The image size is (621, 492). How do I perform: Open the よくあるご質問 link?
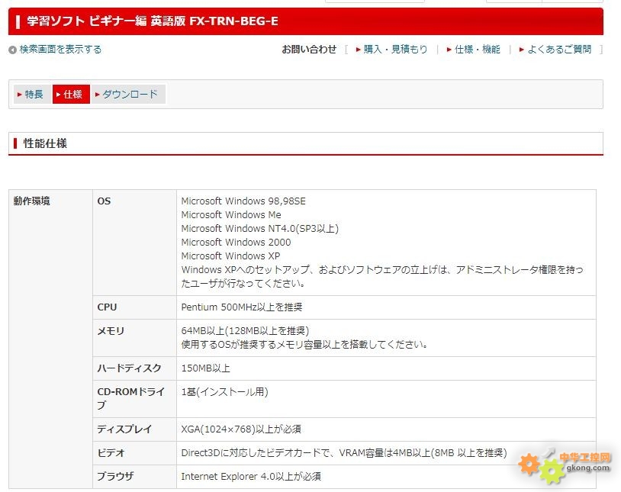[559, 49]
